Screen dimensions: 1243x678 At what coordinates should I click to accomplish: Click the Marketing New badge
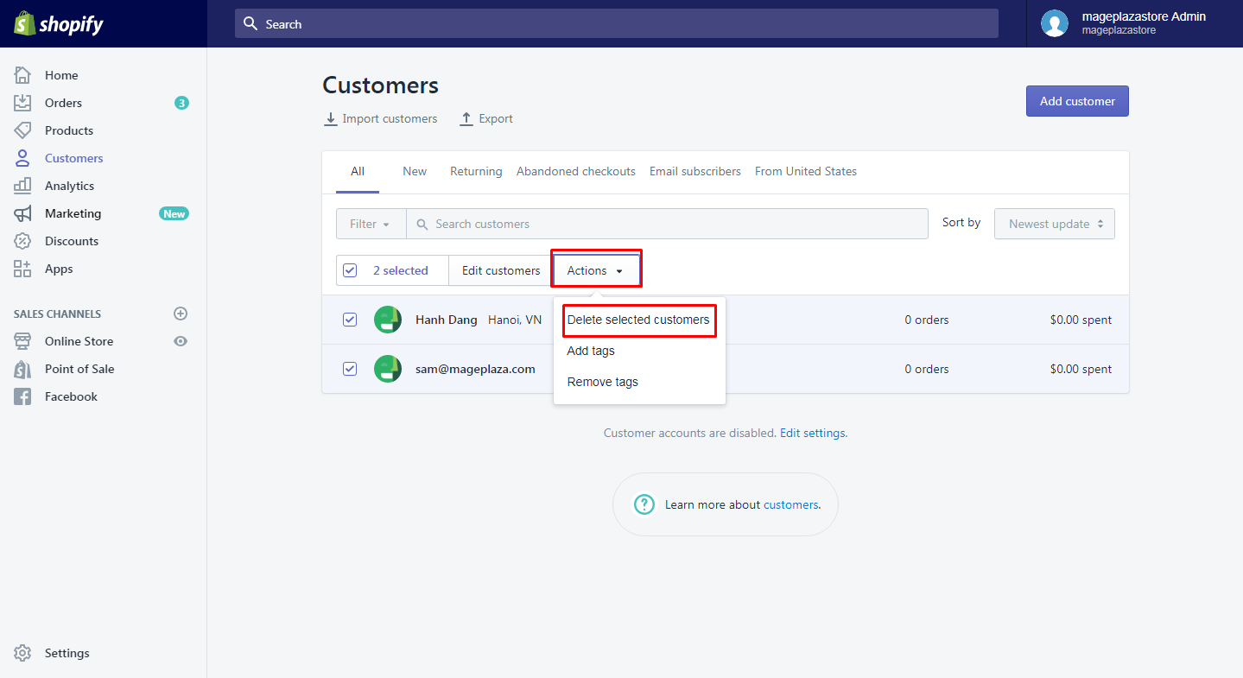coord(174,213)
